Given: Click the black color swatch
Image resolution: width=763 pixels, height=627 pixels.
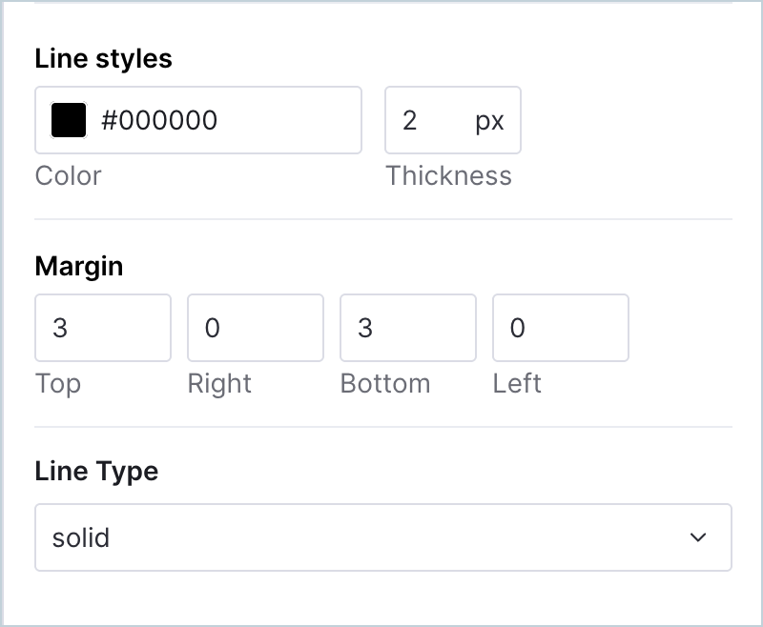Looking at the screenshot, I should click(69, 120).
